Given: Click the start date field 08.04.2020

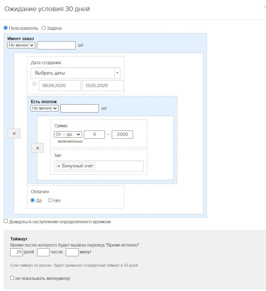Looking at the screenshot, I should [x=60, y=86].
